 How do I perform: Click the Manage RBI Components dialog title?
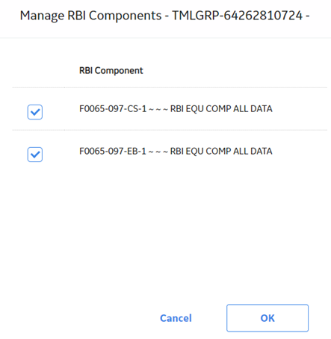click(x=164, y=16)
